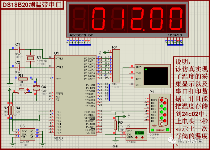Click the CRYSTAL label next to X1
The height and width of the screenshot is (150, 211).
[42, 61]
